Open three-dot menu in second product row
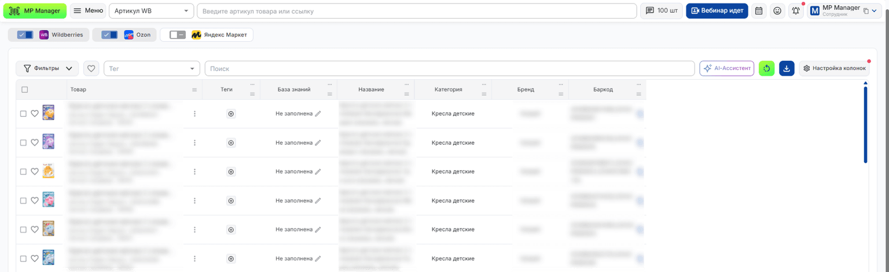Viewport: 889px width, 272px height. click(x=194, y=143)
